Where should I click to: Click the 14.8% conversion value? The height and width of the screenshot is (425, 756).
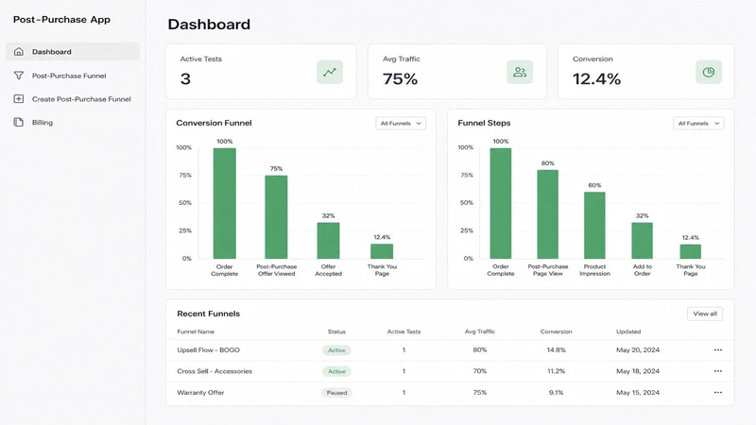(556, 349)
